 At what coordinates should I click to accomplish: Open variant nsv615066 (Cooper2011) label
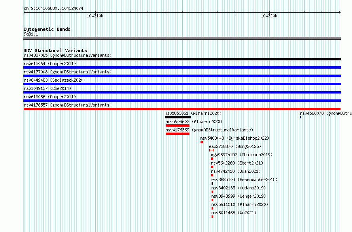tap(50, 97)
